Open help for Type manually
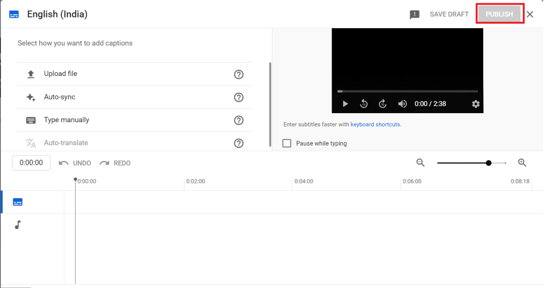The height and width of the screenshot is (288, 545). [x=239, y=120]
